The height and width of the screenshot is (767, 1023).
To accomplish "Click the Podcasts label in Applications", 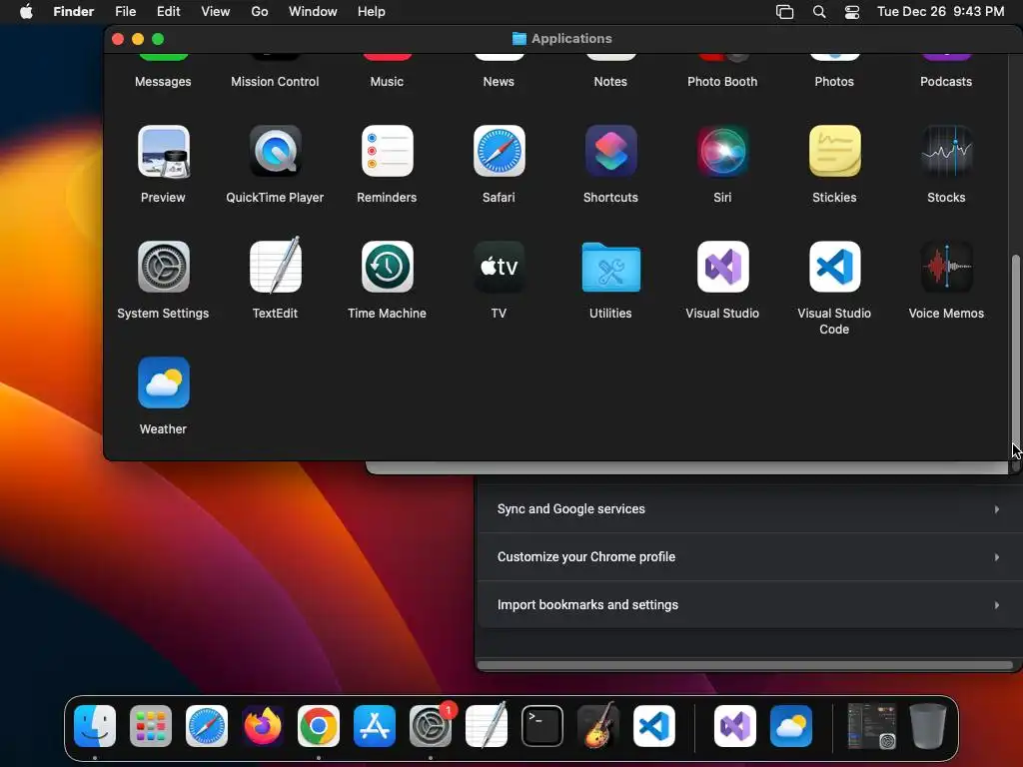I will (947, 82).
